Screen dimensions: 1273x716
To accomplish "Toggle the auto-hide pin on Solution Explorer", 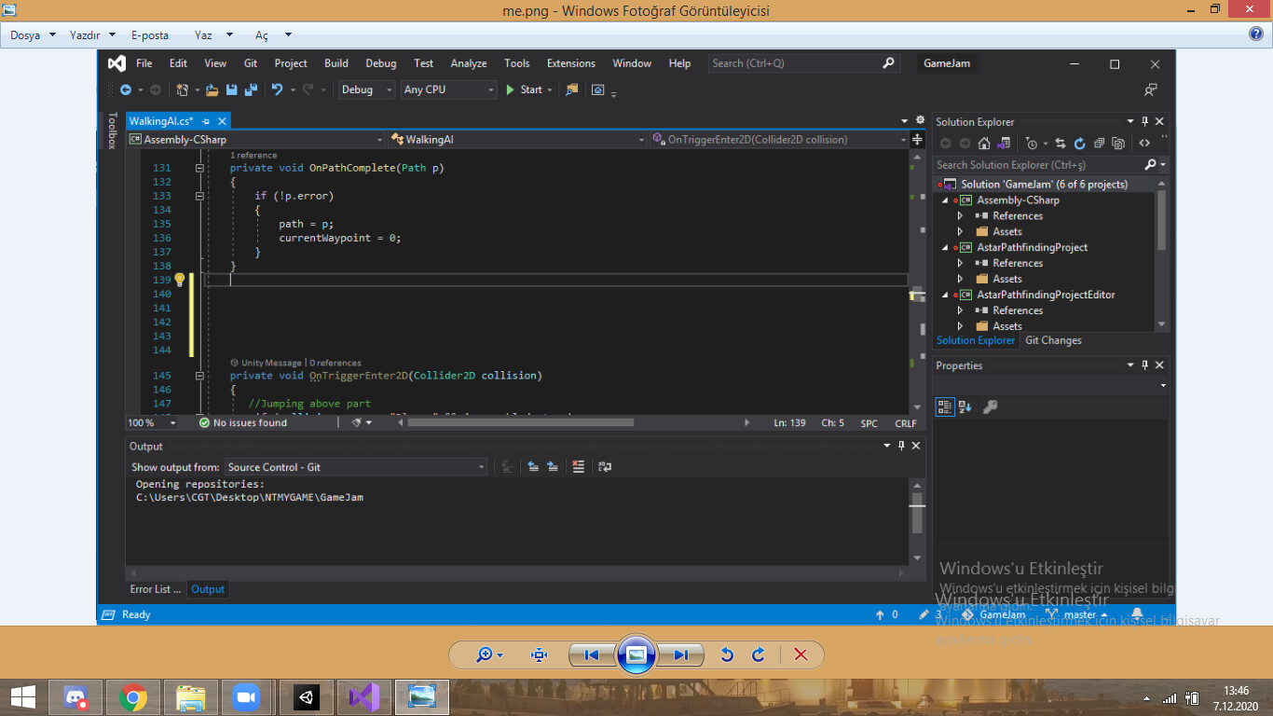I will [1144, 121].
